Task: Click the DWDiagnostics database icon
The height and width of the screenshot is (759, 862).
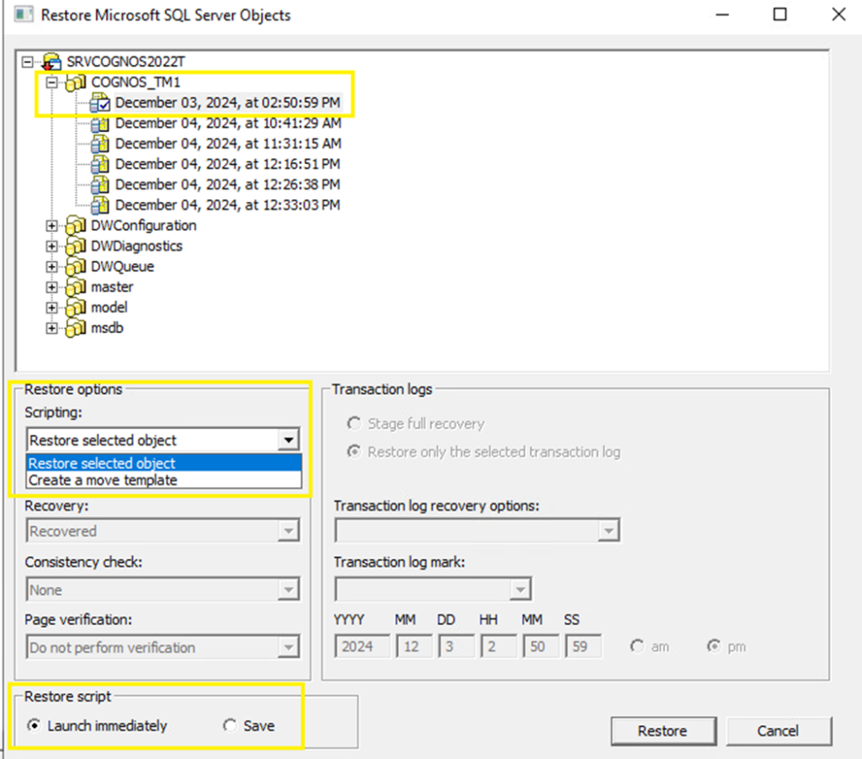Action: coord(76,247)
